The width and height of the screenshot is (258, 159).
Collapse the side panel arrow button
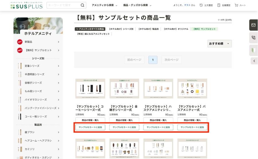[254, 61]
